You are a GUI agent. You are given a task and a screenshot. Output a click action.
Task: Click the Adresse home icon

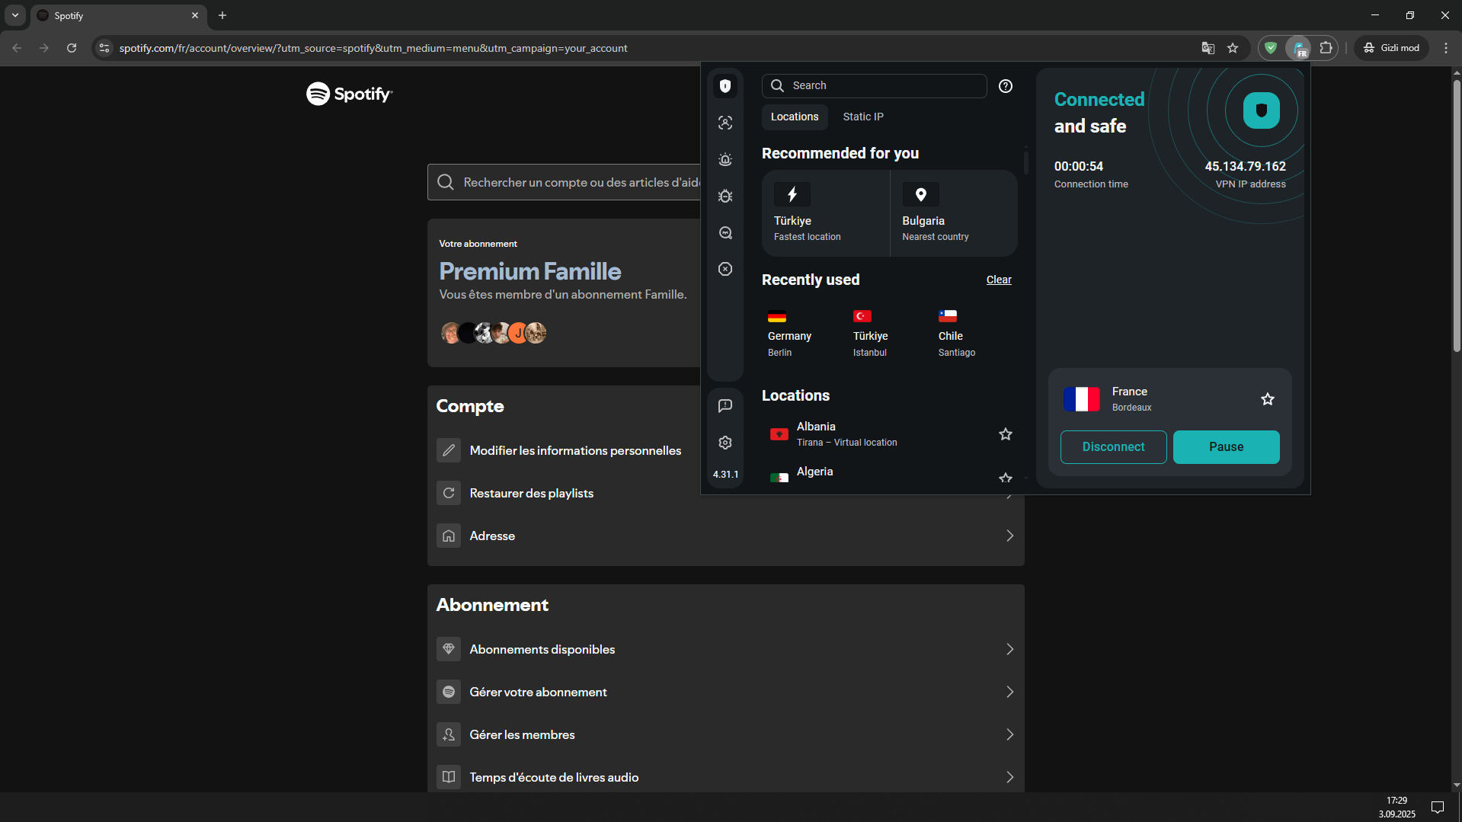(449, 536)
